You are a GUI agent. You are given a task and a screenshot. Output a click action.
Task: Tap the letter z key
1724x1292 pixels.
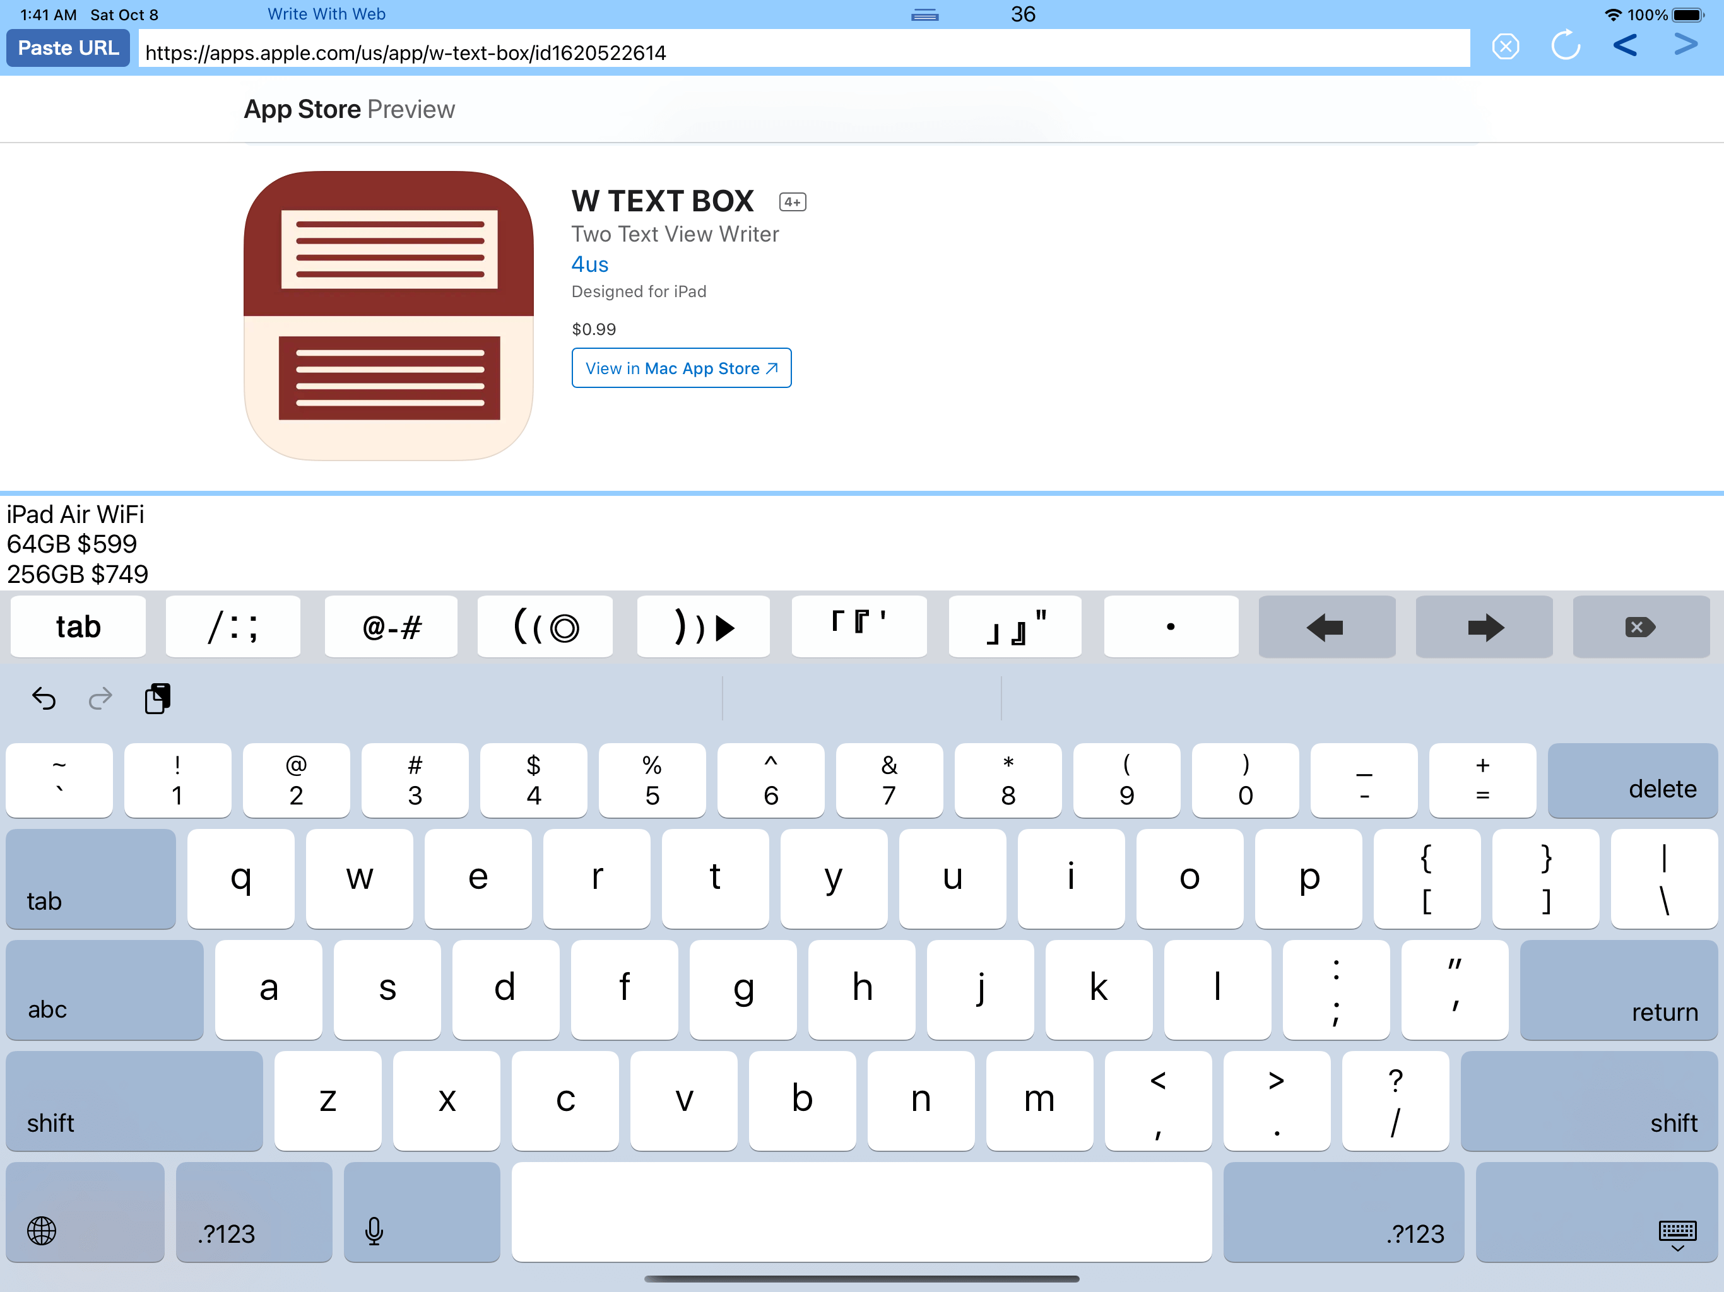328,1101
